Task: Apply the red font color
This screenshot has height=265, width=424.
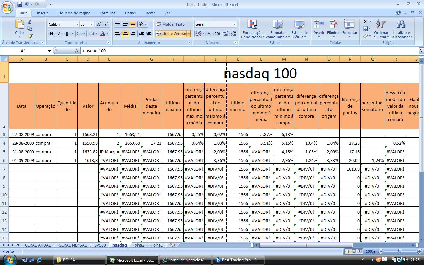Action: (x=103, y=34)
